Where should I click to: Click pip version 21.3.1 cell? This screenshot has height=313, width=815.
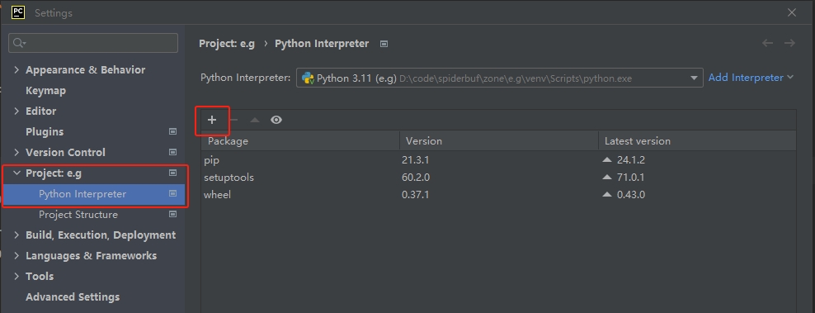[415, 160]
